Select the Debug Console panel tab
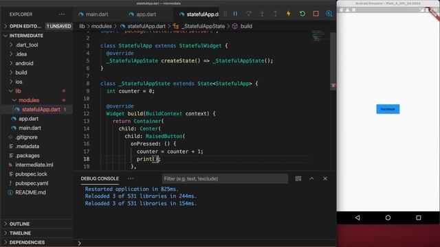The height and width of the screenshot is (247, 440). click(100, 178)
